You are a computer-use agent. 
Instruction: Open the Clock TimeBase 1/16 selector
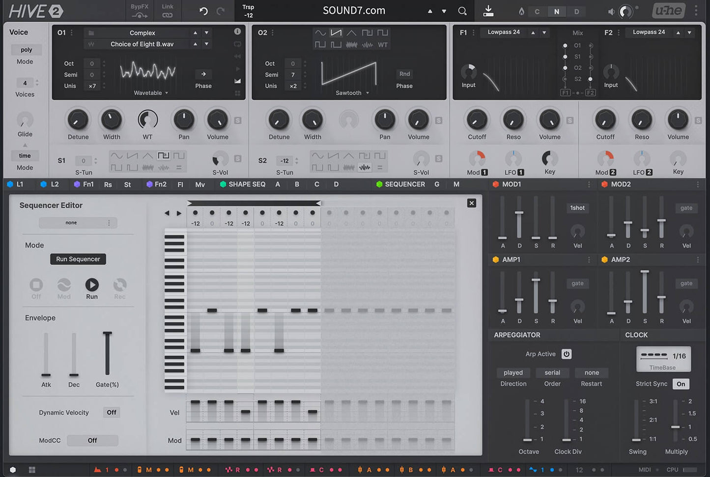click(663, 359)
